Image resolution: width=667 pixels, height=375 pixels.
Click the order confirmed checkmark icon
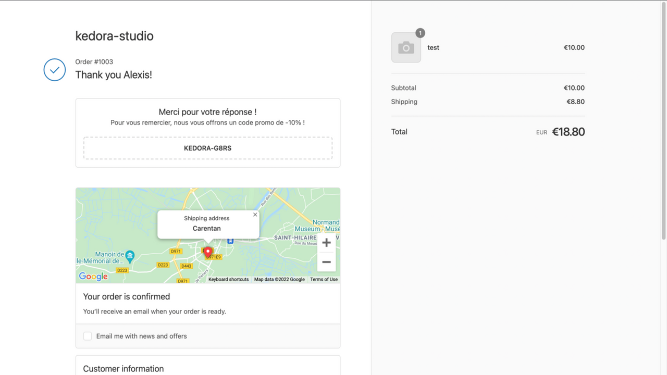tap(55, 70)
